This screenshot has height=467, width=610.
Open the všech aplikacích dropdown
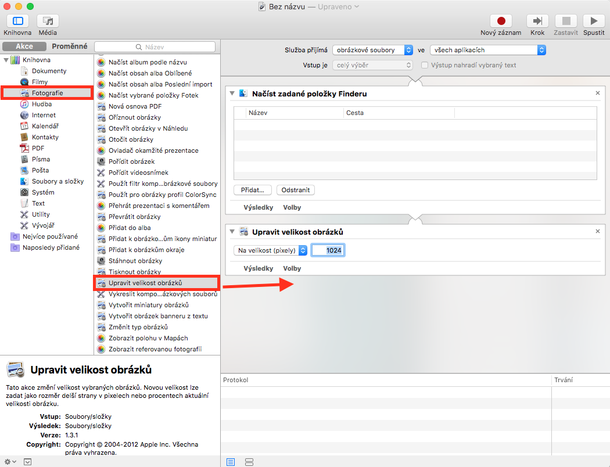click(x=488, y=50)
